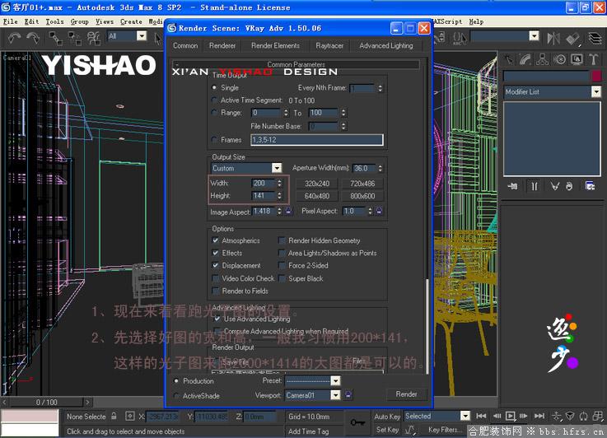Image resolution: width=607 pixels, height=438 pixels.
Task: Select the Active Time Segment radio
Action: (x=214, y=100)
